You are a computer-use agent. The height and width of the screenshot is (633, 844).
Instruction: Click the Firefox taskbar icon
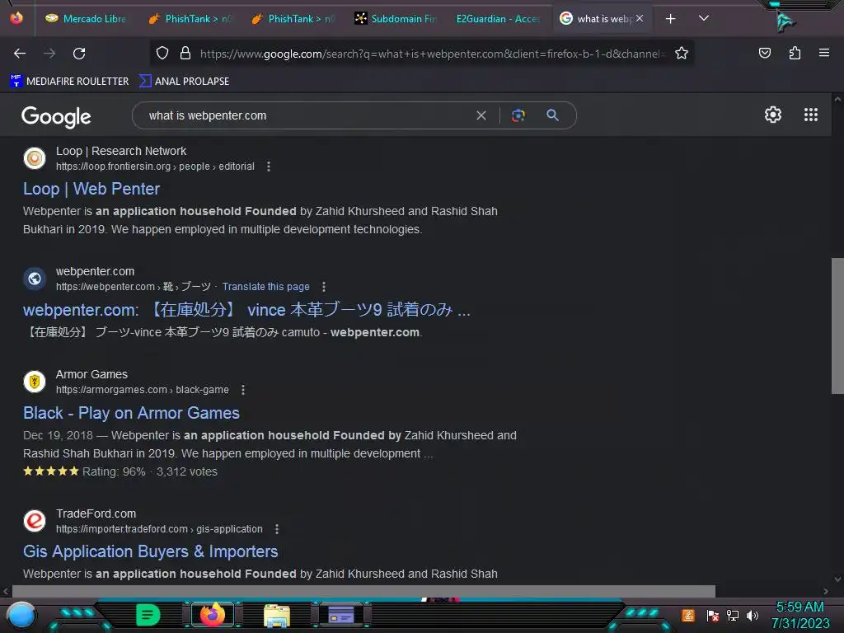point(213,615)
